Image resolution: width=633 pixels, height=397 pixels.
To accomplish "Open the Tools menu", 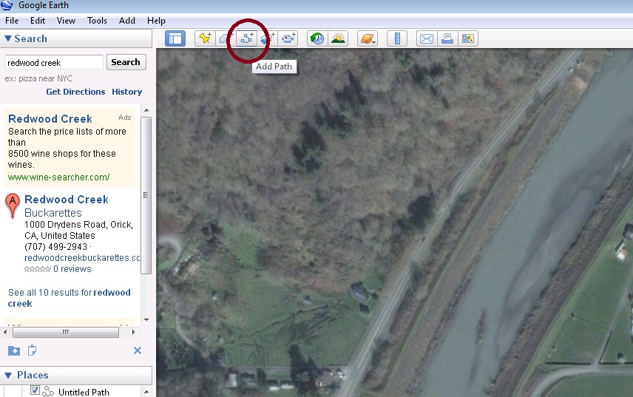I will [97, 21].
